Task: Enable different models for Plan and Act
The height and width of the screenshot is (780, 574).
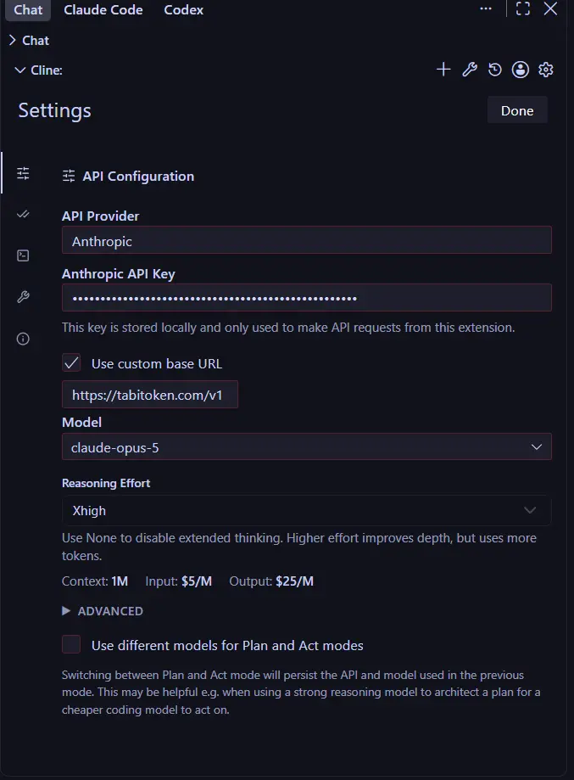Action: coord(71,644)
